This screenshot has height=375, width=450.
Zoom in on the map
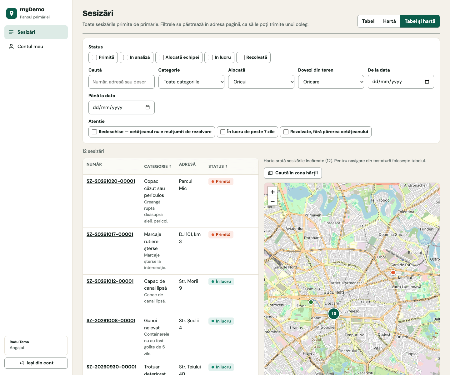[272, 192]
